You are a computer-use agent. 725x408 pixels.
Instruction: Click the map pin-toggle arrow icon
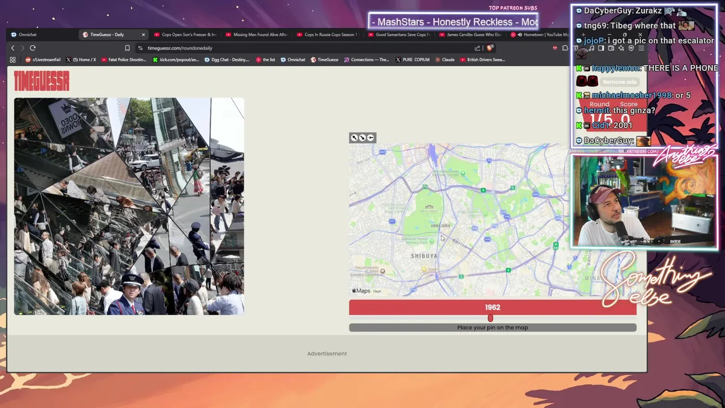[370, 138]
